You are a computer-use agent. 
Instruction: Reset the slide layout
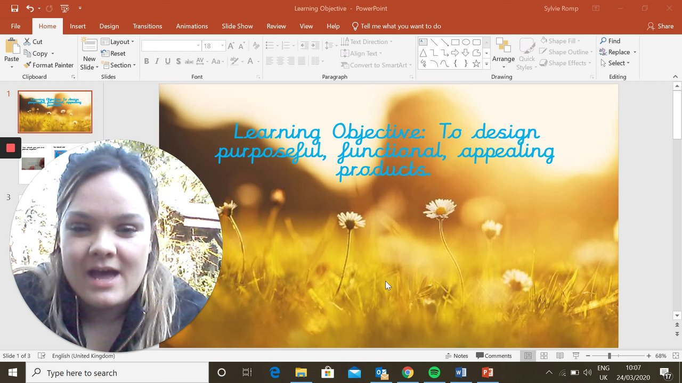[113, 53]
